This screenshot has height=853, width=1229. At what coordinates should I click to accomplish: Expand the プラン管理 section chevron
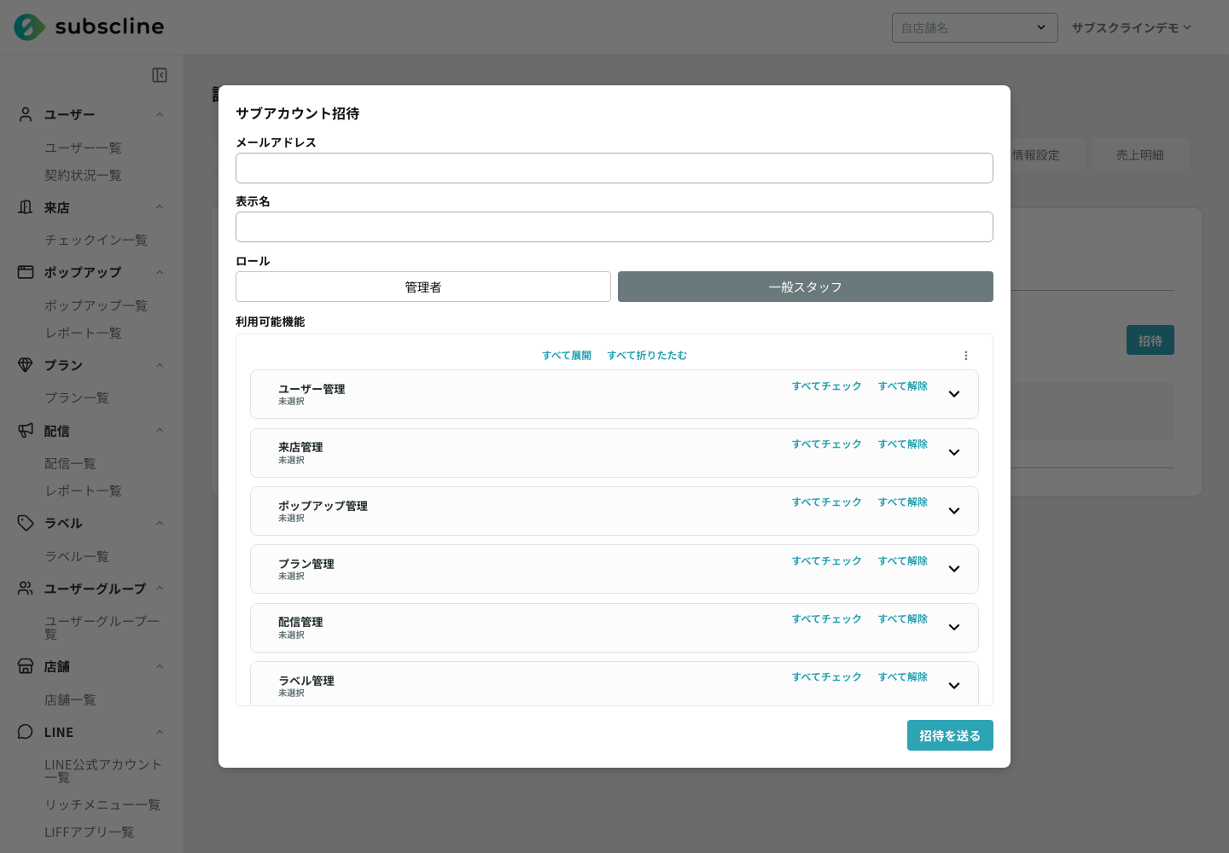[x=954, y=569]
